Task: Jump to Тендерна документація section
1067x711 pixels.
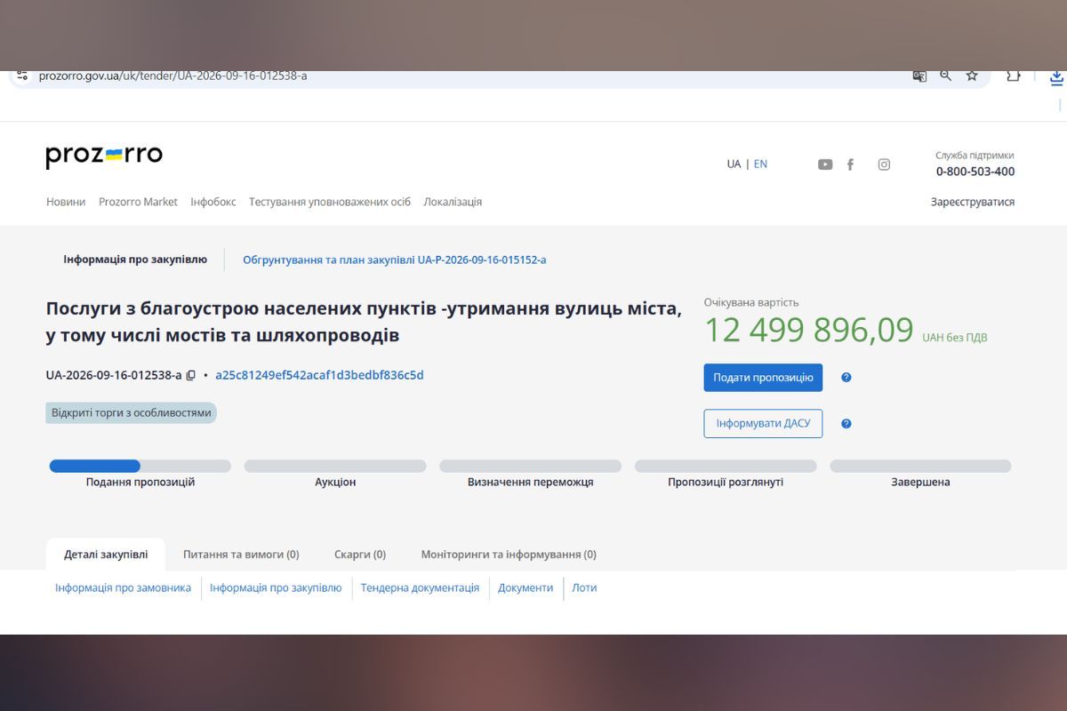Action: point(420,588)
